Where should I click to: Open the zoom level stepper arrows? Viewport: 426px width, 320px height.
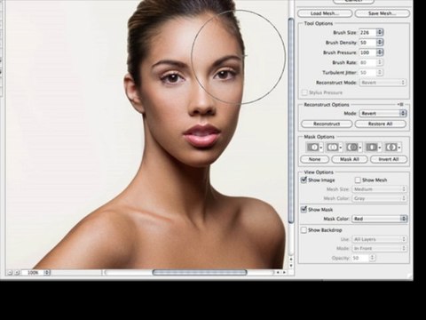47,272
